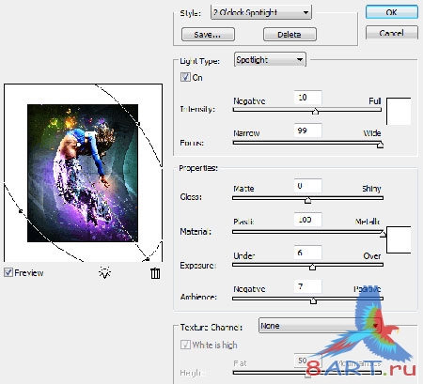Click the spotlight handle at the preview's lower left
Viewport: 423px width, 384px height.
pyautogui.click(x=21, y=211)
